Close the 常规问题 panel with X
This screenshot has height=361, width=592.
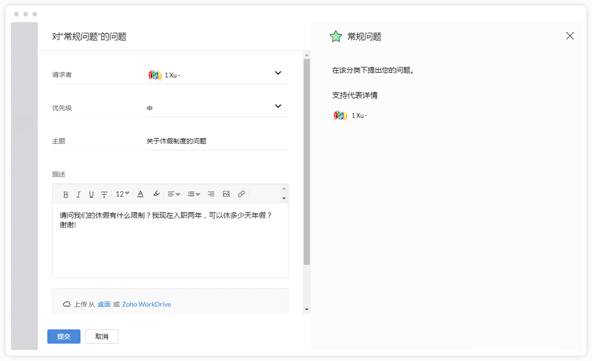click(570, 36)
